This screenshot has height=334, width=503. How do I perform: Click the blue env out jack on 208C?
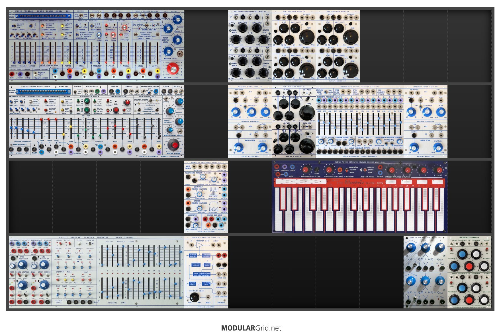156,91
